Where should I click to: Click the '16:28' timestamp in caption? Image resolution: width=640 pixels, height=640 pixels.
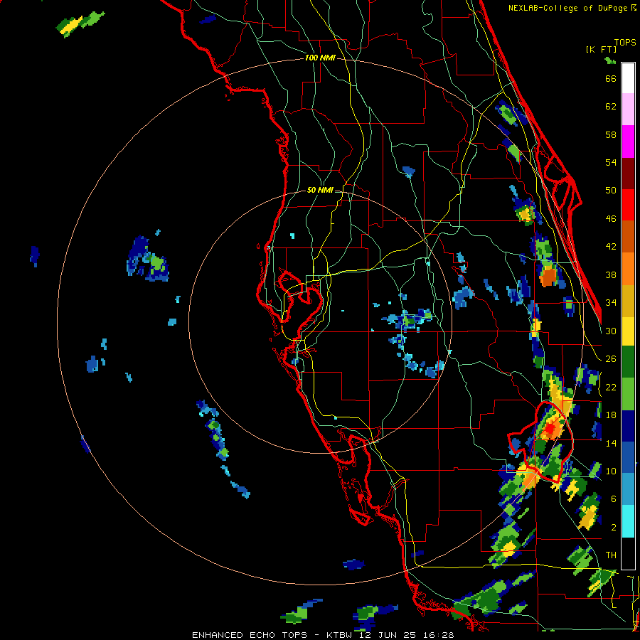pyautogui.click(x=438, y=635)
